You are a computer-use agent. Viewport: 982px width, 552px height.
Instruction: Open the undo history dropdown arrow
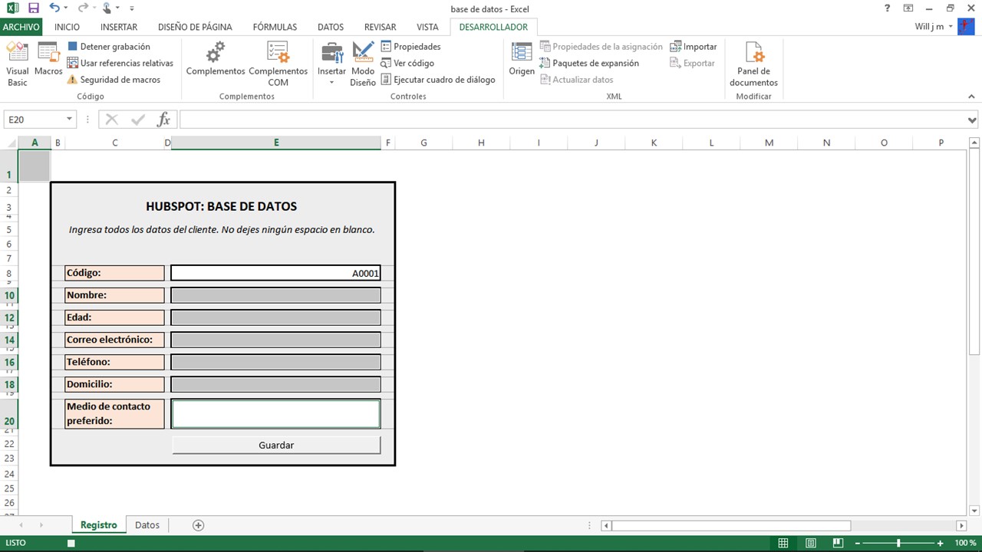click(66, 8)
